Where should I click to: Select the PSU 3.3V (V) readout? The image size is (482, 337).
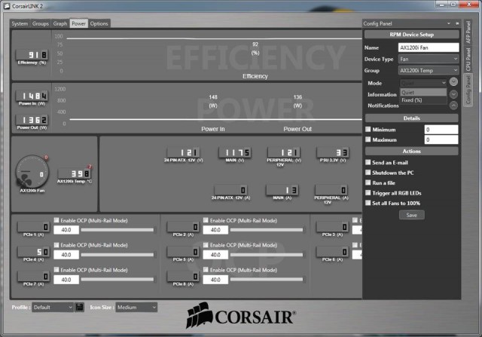pos(333,152)
